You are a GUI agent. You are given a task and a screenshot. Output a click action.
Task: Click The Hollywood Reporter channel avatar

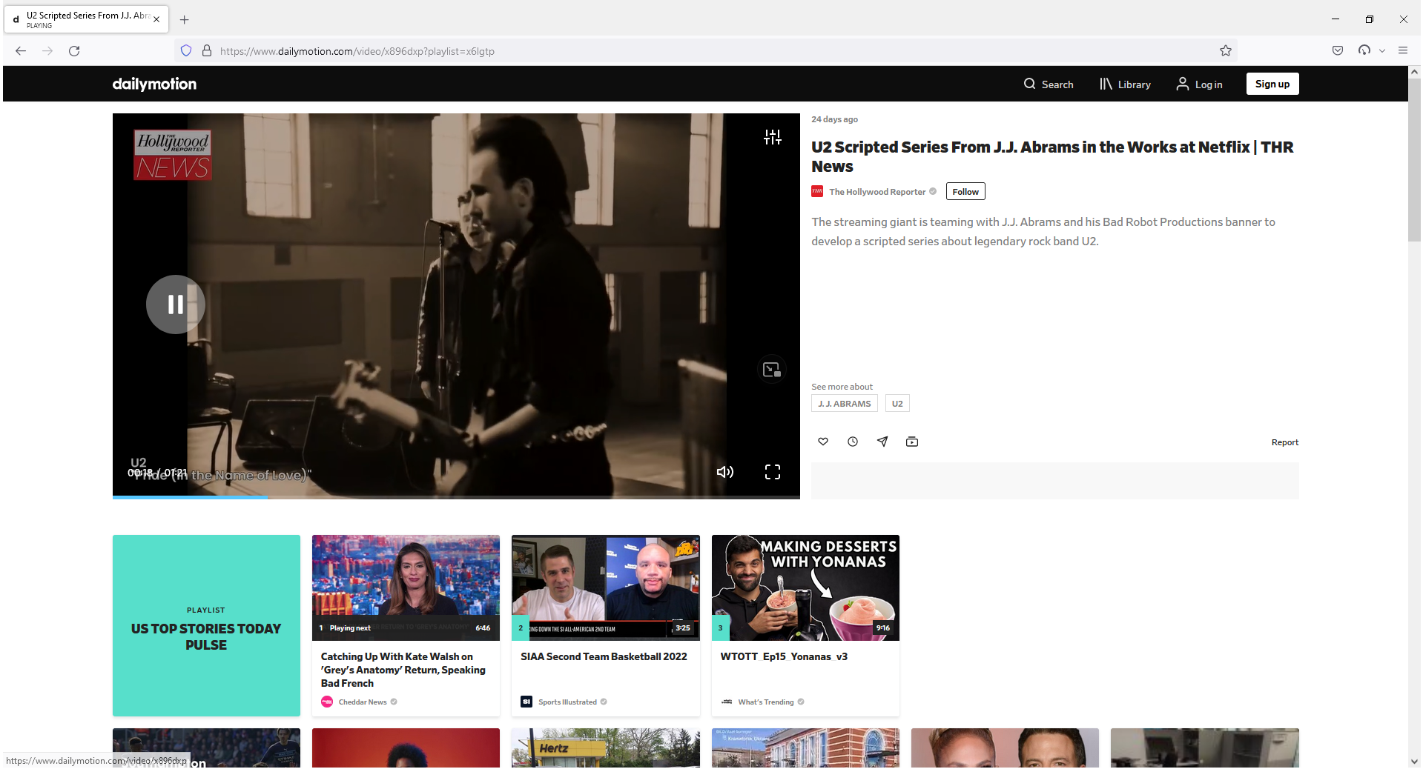[816, 191]
